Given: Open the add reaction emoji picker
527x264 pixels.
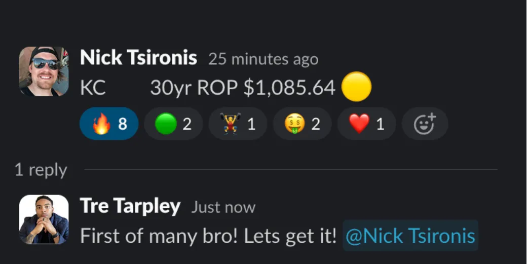Looking at the screenshot, I should (x=425, y=124).
